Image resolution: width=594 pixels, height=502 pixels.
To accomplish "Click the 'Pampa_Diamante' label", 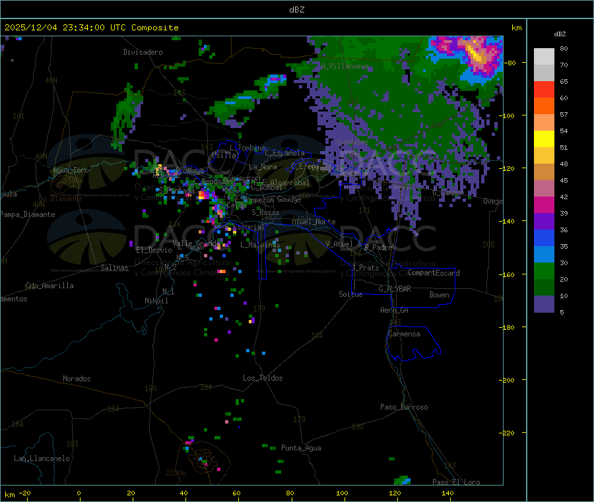I will click(28, 214).
